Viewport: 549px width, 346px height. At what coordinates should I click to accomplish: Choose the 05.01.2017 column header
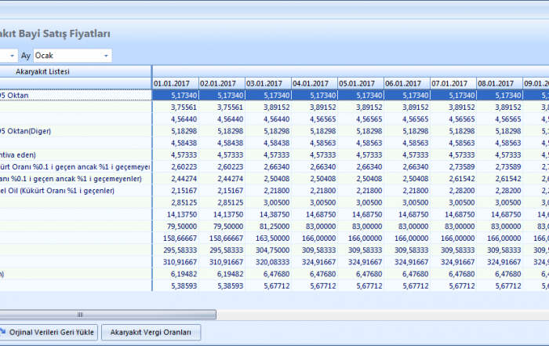pyautogui.click(x=359, y=83)
